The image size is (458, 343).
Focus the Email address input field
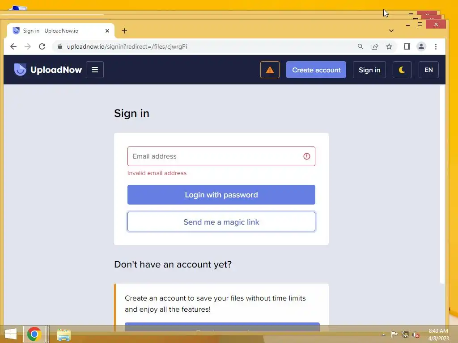click(221, 156)
